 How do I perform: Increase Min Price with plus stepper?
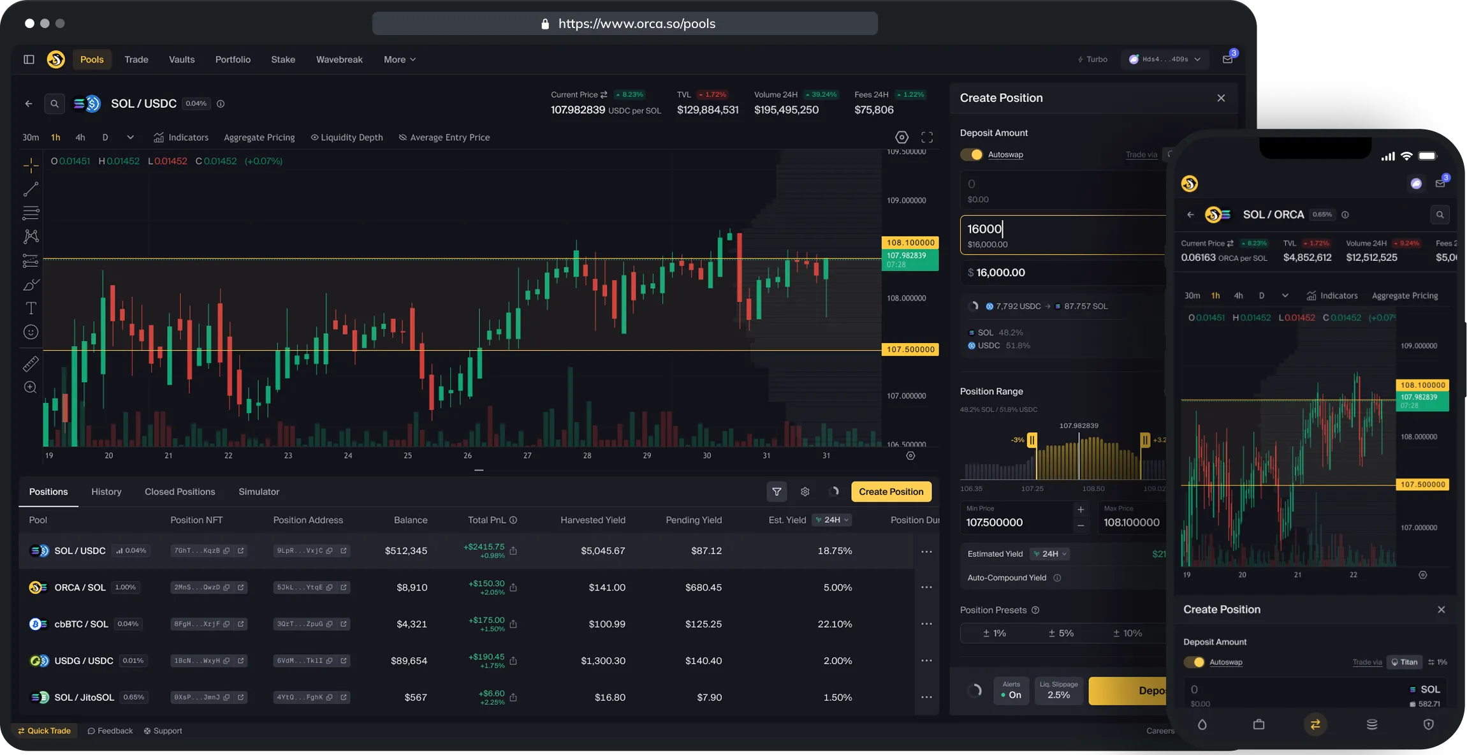[x=1081, y=509]
